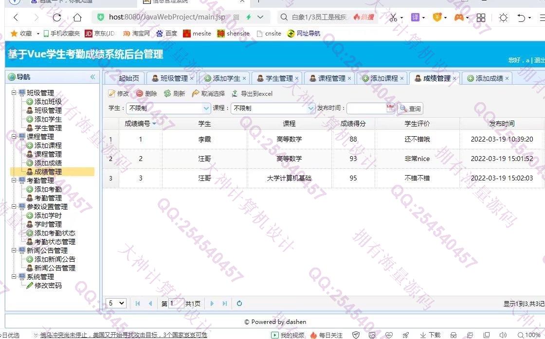Screen dimensions: 545x339
Task: Sort by 成绩编号 column header arrow
Action: click(x=154, y=124)
